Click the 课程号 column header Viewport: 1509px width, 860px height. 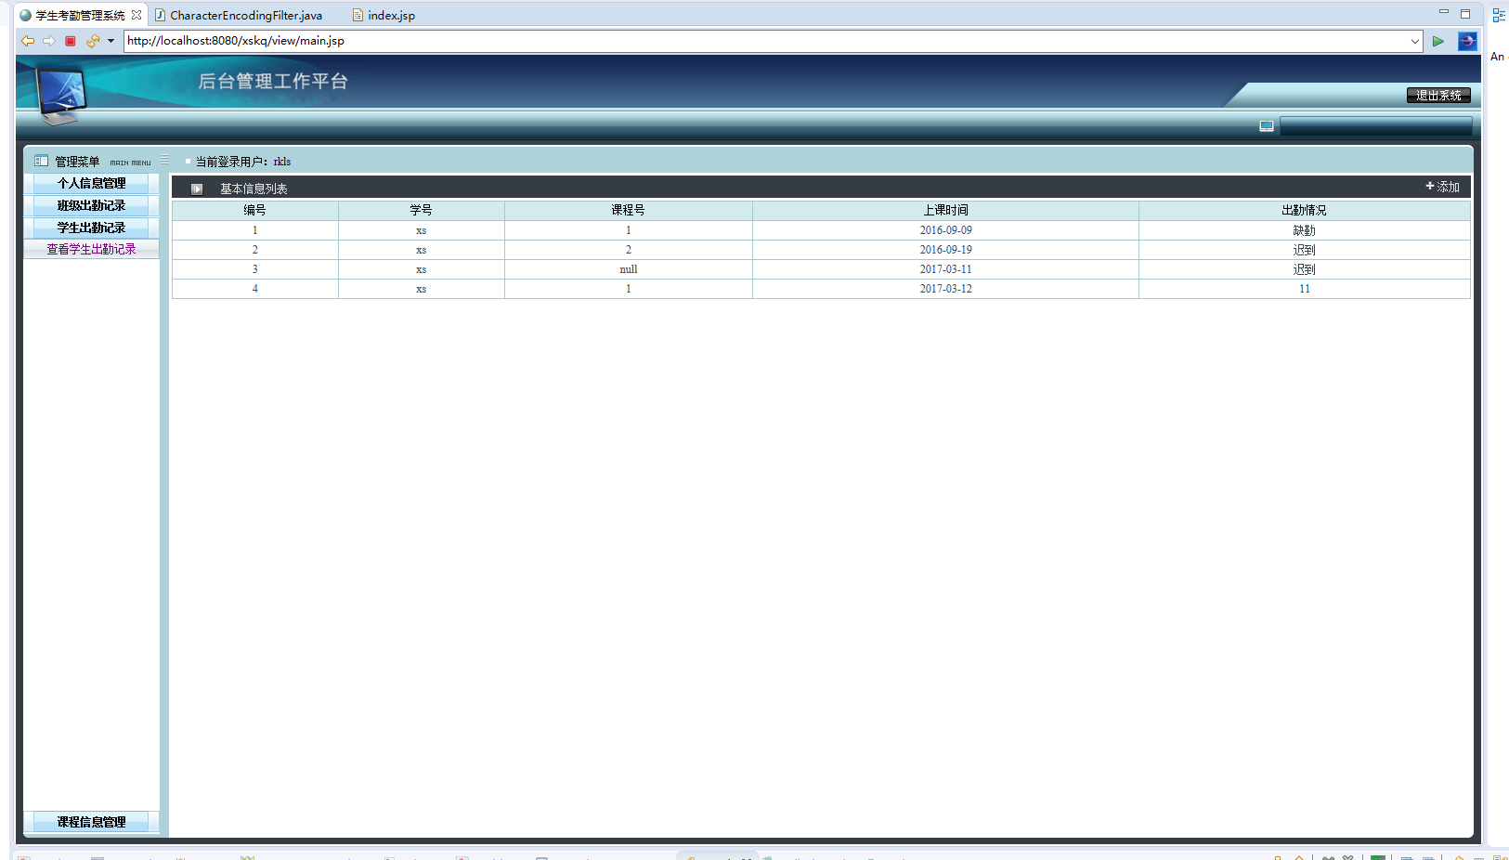click(629, 210)
